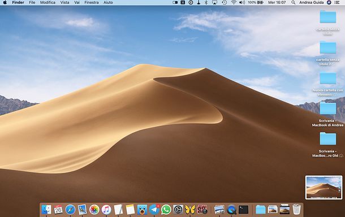Viewport: 345px width, 217px height.
Task: Open the AirPlay display menu
Action: coord(214,2)
